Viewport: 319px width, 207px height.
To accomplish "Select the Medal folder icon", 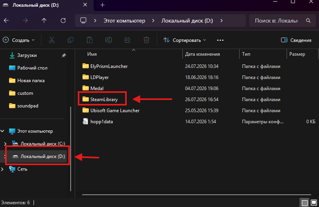I will click(85, 88).
